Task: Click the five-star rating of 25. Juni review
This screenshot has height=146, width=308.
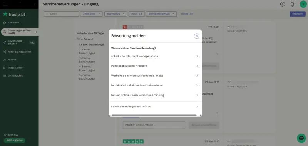Action: pyautogui.click(x=133, y=141)
